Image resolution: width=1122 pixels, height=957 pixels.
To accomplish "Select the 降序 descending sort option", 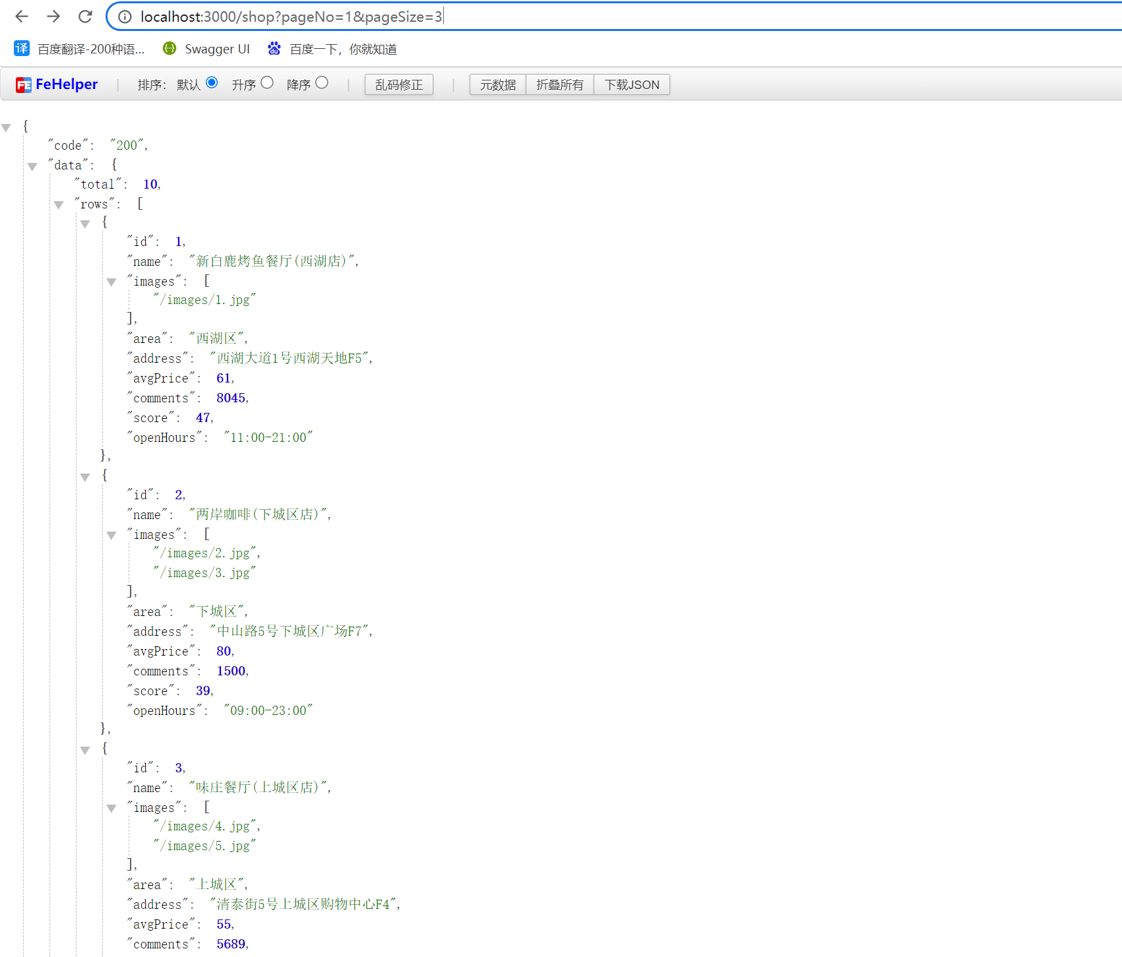I will pos(322,82).
